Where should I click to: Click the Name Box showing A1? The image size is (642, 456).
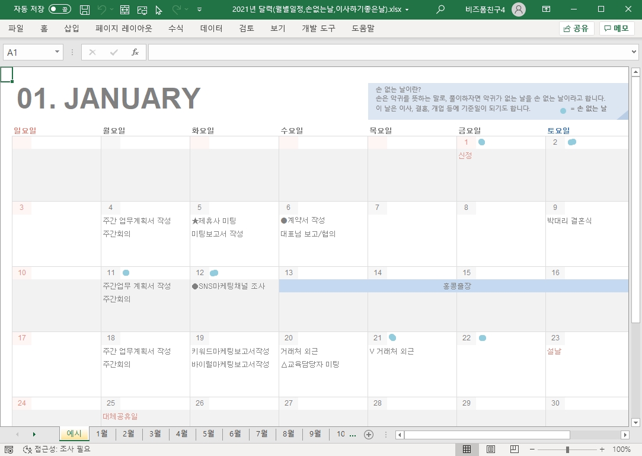(28, 52)
